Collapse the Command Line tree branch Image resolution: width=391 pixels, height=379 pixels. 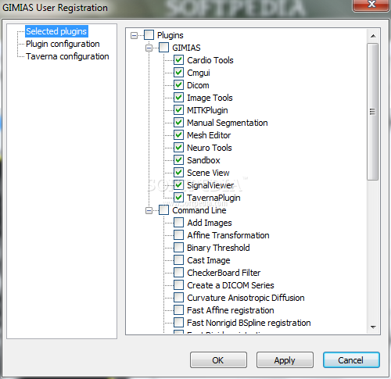pos(149,210)
